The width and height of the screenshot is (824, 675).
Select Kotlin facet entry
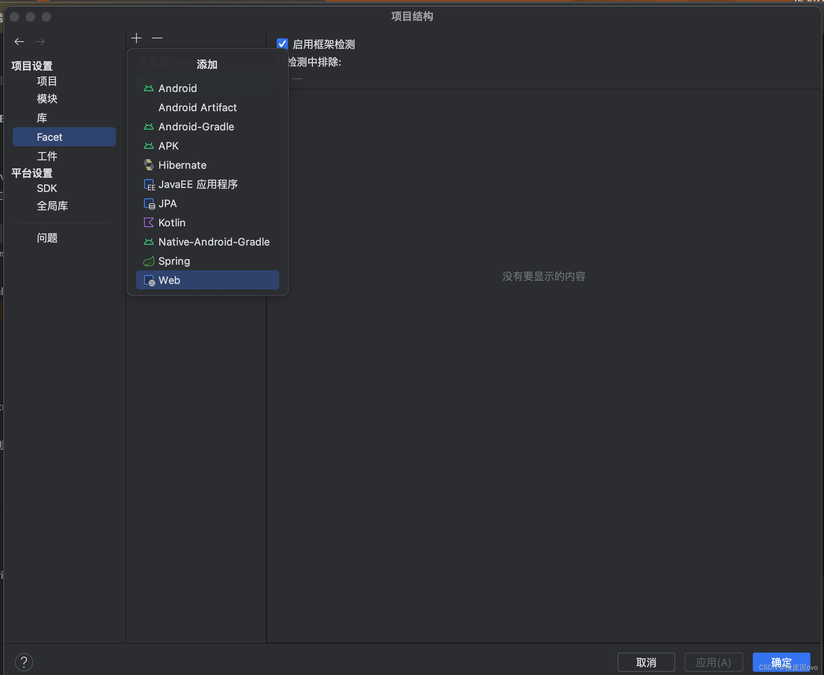(x=208, y=222)
